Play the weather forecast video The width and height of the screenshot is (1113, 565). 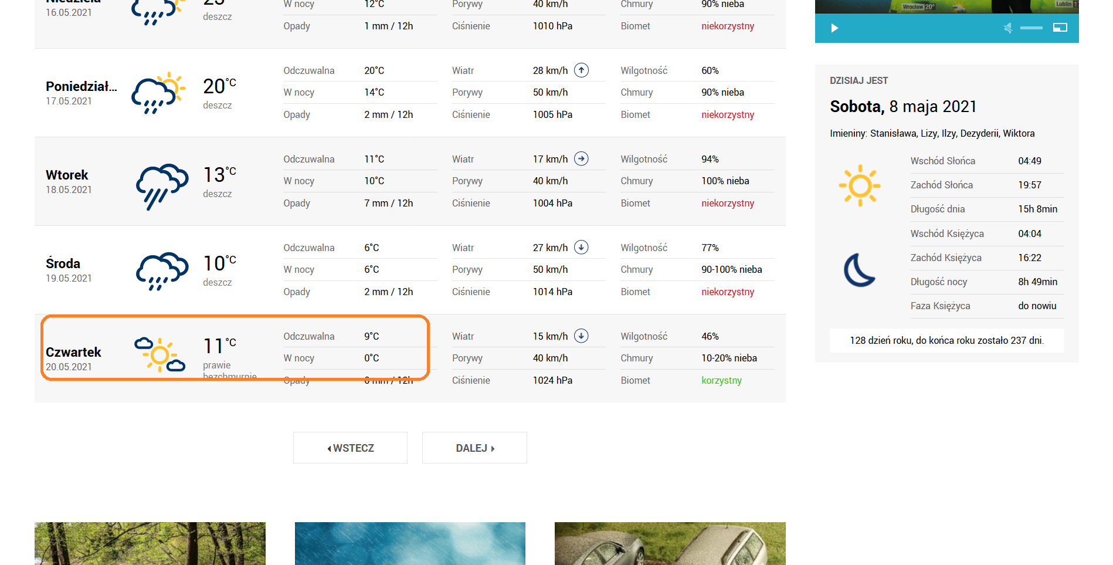834,28
